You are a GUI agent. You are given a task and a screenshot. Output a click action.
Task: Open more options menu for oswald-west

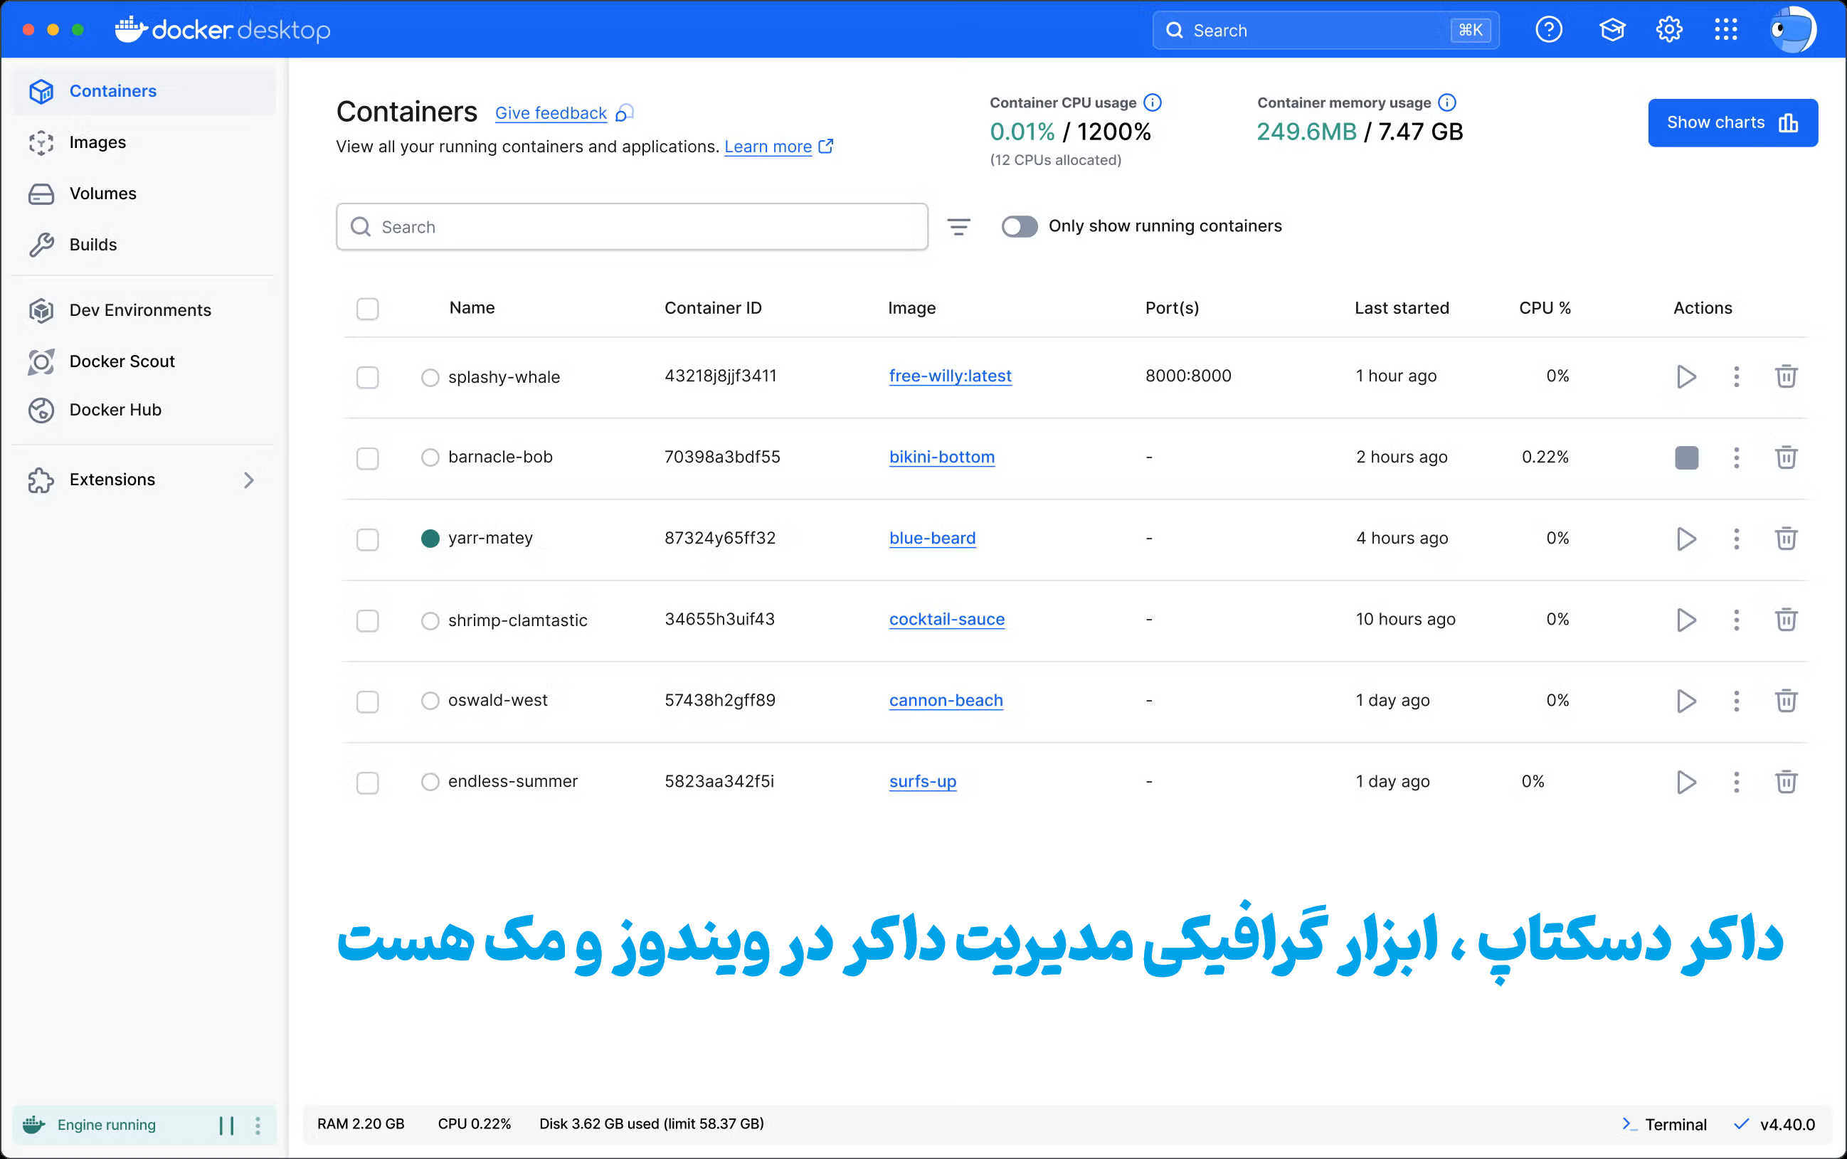point(1736,702)
